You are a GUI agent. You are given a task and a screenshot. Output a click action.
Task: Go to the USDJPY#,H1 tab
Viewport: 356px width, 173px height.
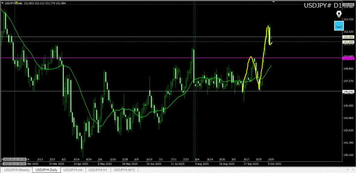point(99,170)
